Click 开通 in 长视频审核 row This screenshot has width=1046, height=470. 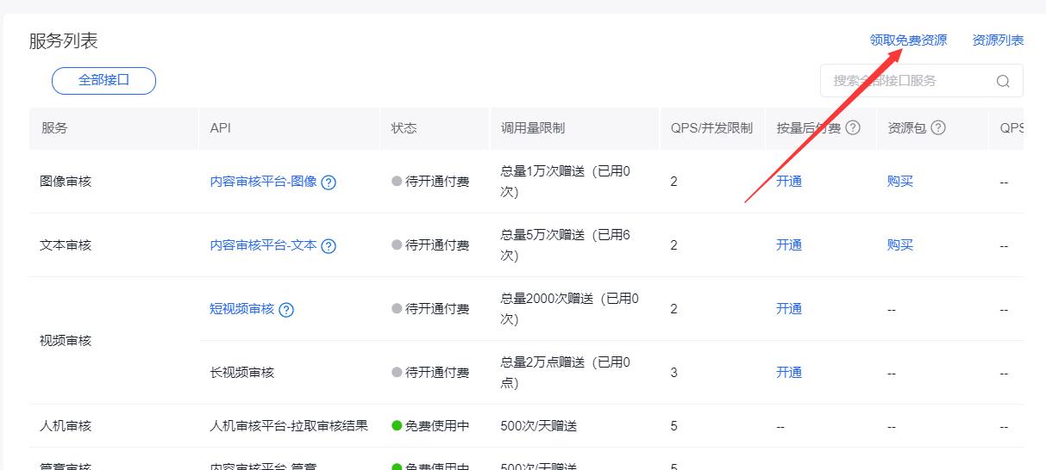[x=789, y=373]
